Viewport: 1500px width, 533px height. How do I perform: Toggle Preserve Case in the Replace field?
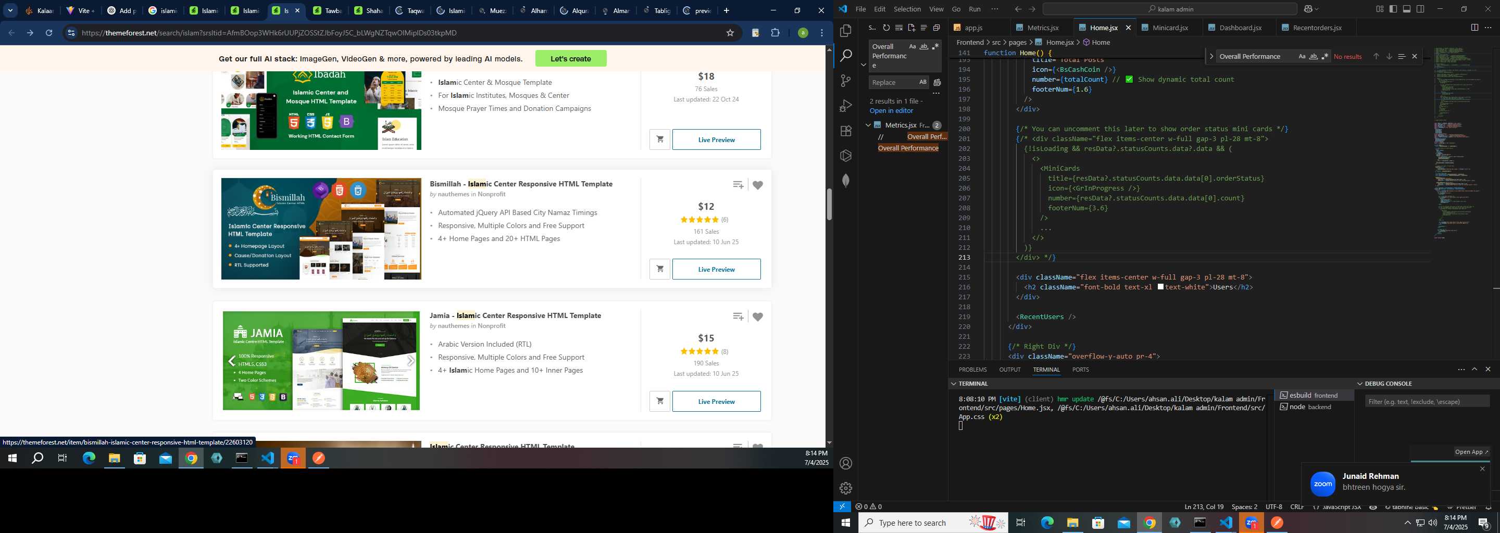[923, 83]
